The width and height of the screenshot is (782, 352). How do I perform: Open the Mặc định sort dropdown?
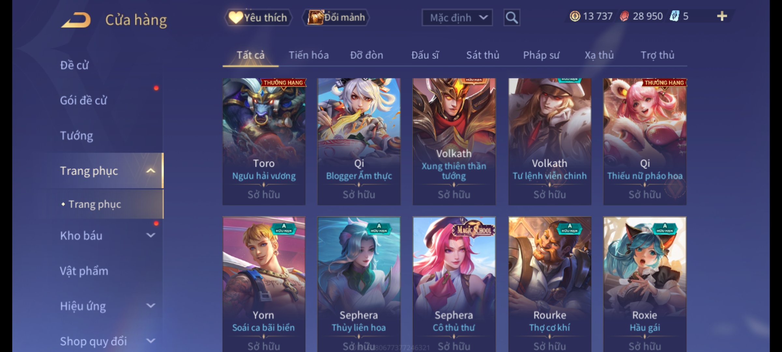point(457,18)
